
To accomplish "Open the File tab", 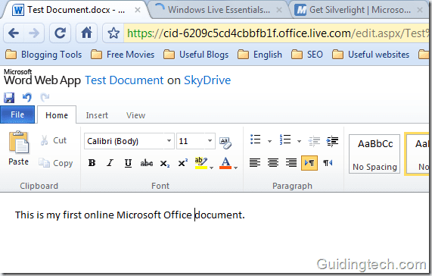I will click(x=17, y=114).
